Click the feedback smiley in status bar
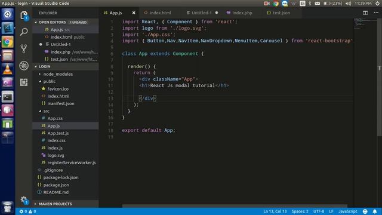The image size is (382, 215). 365,211
